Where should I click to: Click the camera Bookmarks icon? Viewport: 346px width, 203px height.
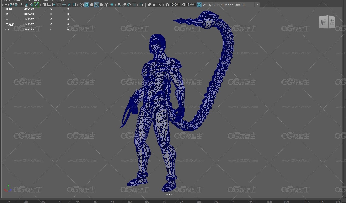(22, 5)
